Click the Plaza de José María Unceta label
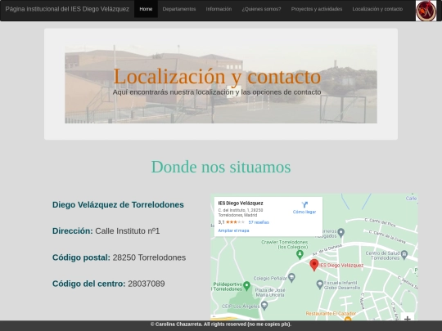 pos(270,293)
